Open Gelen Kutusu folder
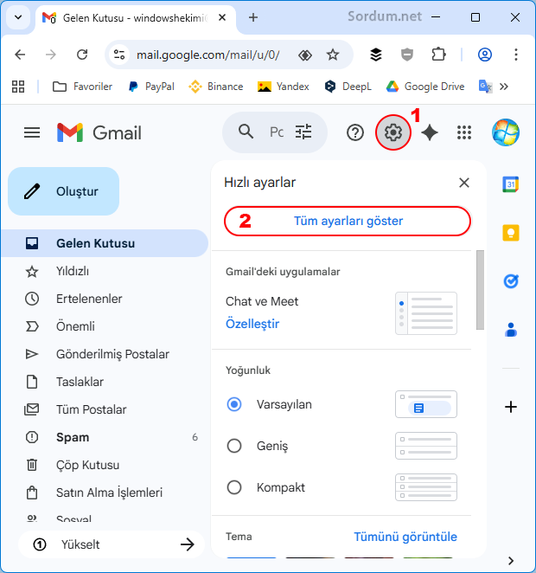This screenshot has width=536, height=573. pos(105,243)
